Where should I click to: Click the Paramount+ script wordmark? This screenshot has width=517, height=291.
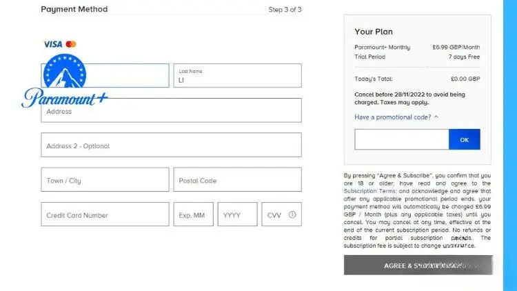[65, 99]
